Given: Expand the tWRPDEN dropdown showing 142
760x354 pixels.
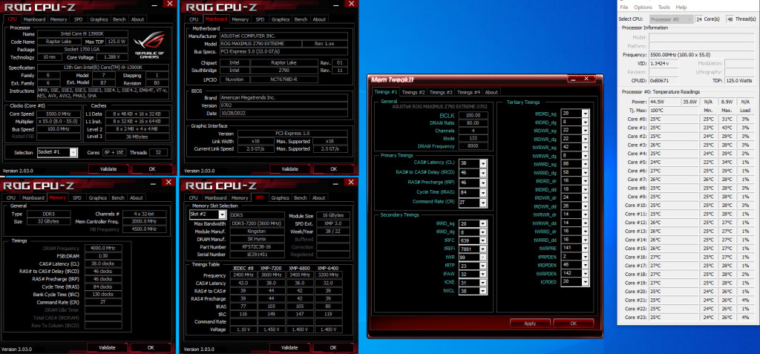Looking at the screenshot, I should pyautogui.click(x=586, y=273).
